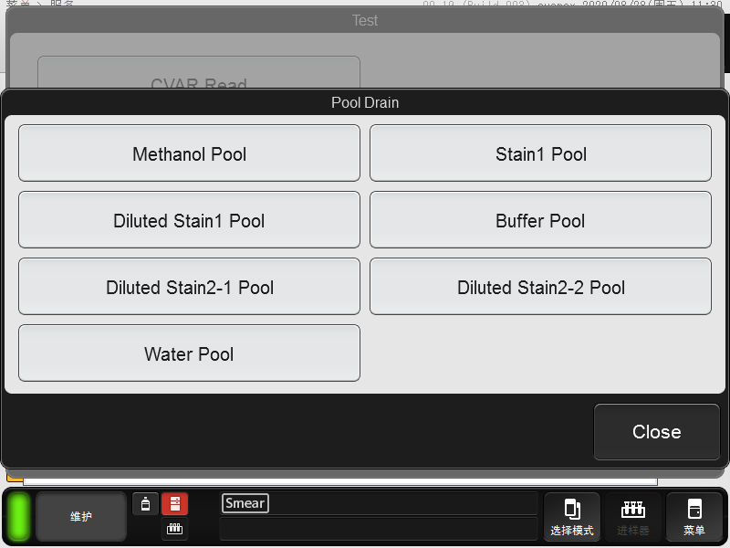Click the Pool Drain title bar
Viewport: 730px width, 548px height.
[x=365, y=101]
